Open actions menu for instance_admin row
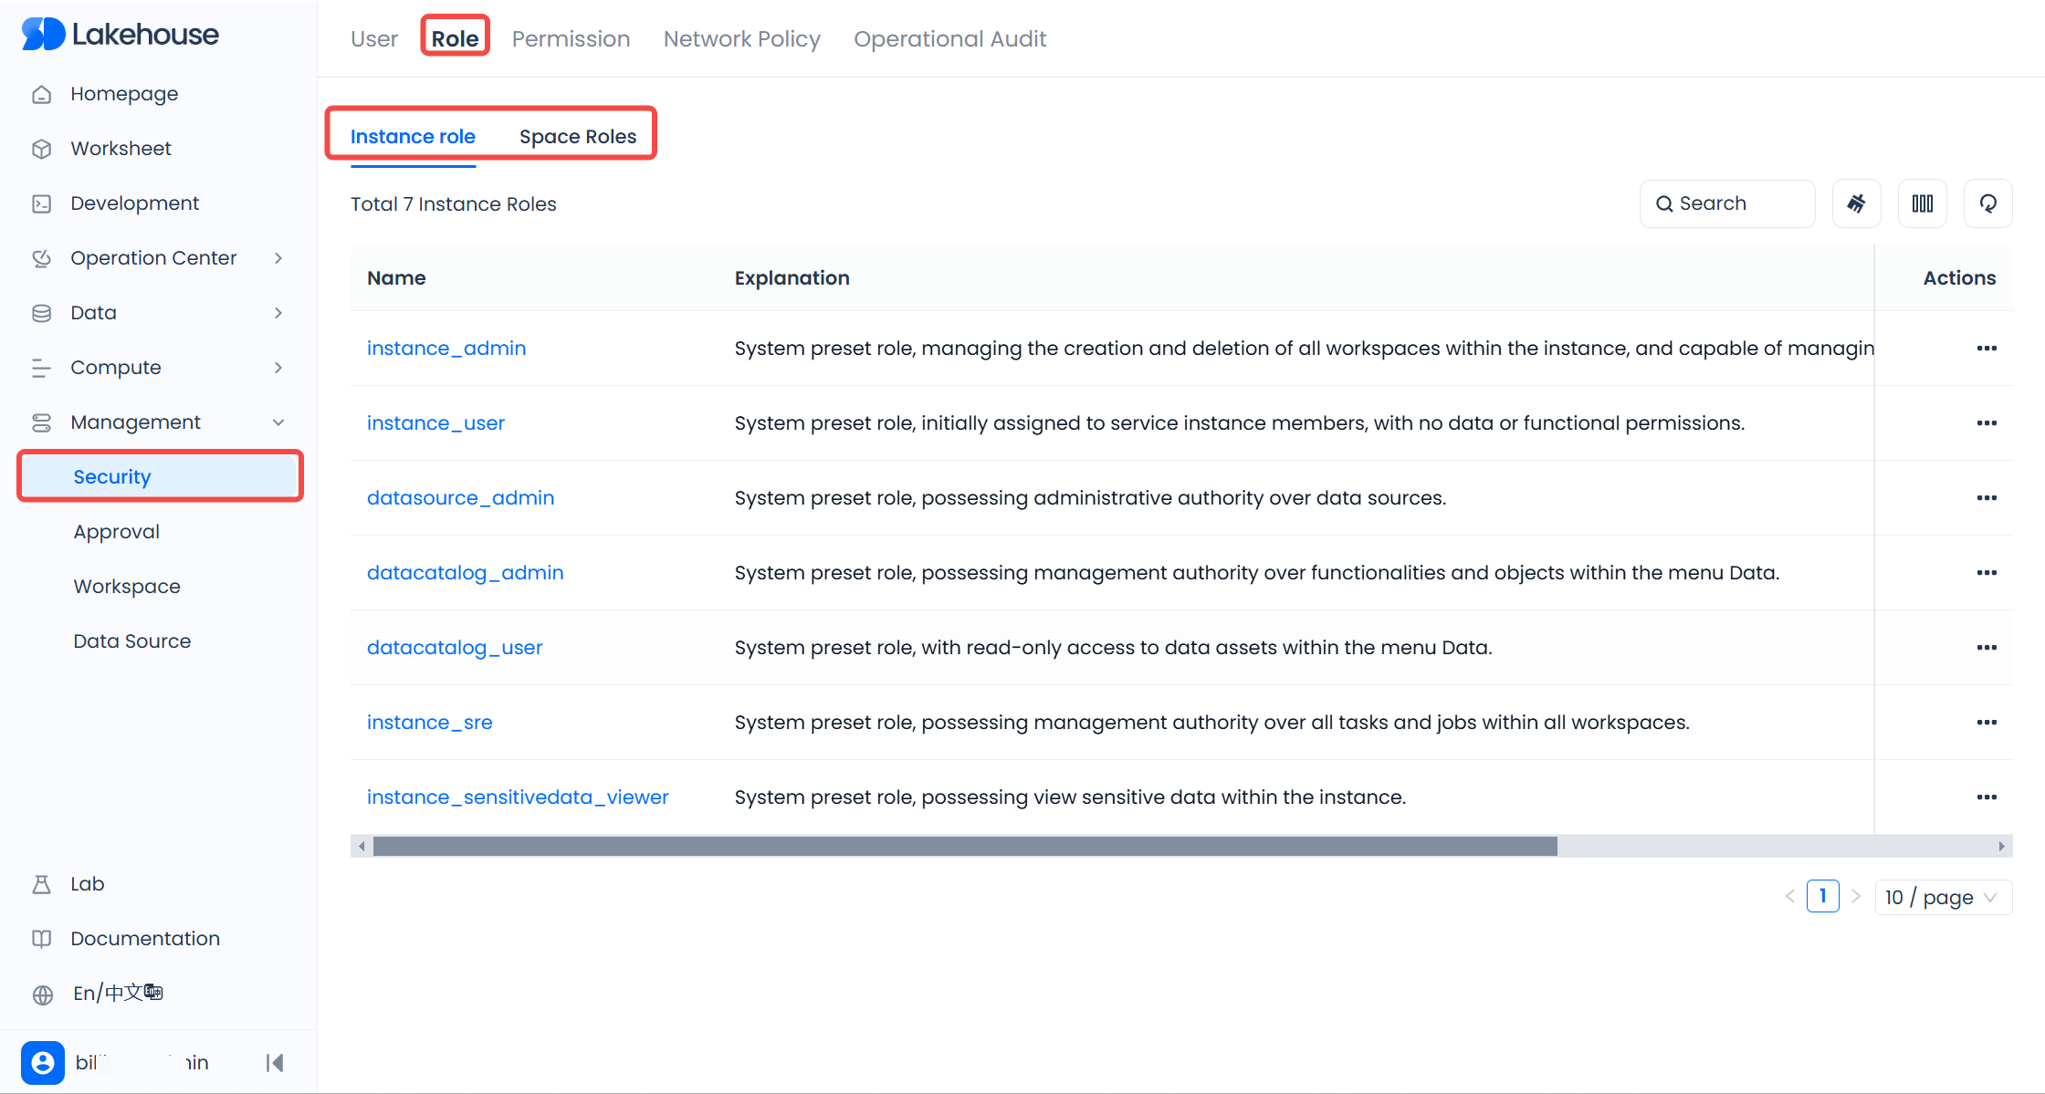 pyautogui.click(x=1987, y=349)
